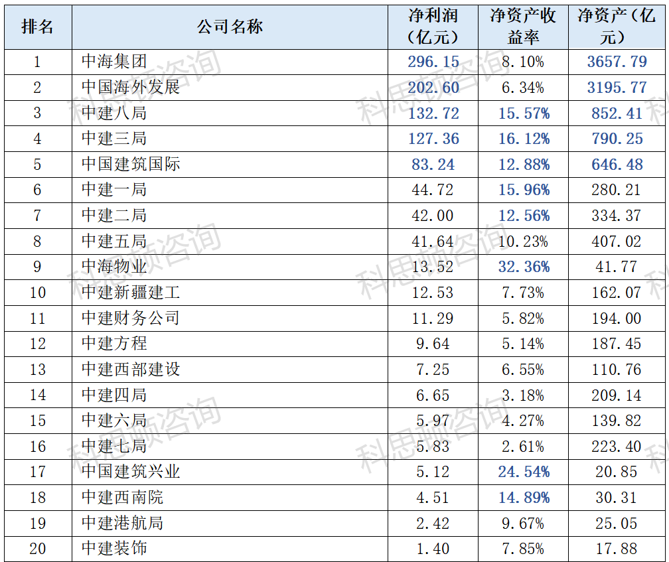Select the 中建六局 company cell
The height and width of the screenshot is (562, 669).
pos(230,421)
